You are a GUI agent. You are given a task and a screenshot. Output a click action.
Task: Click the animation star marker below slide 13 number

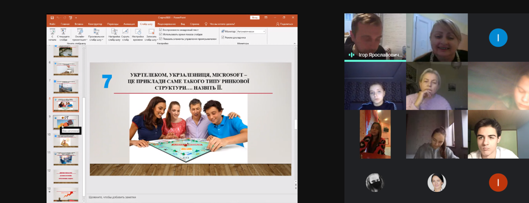point(49,192)
